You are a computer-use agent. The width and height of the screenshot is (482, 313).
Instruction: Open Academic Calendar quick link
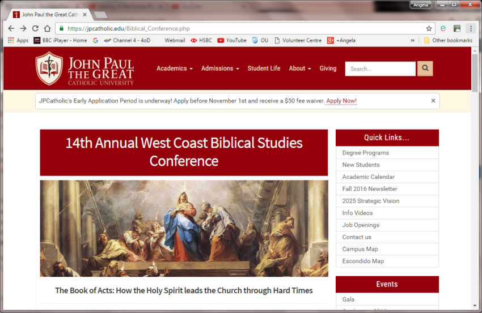click(387, 177)
